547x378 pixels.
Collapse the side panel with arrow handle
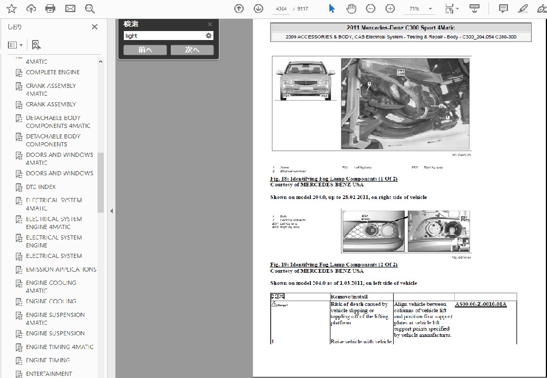[x=111, y=211]
